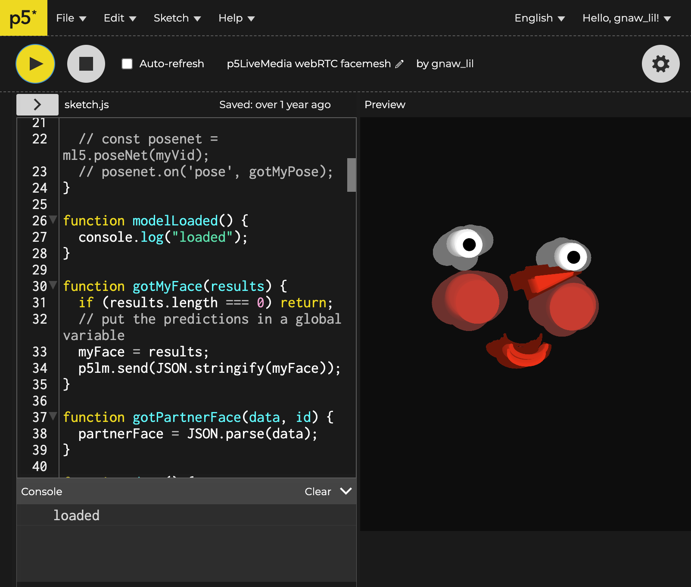Stop the running sketch
This screenshot has width=691, height=587.
[86, 64]
